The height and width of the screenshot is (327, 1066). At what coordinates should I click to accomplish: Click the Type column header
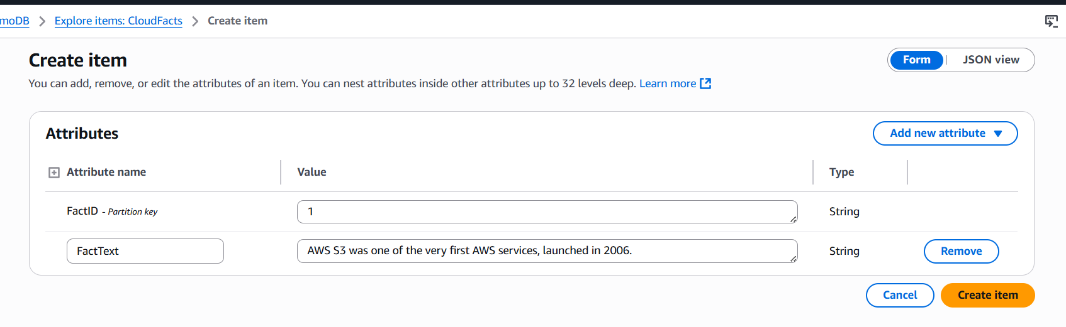click(841, 172)
